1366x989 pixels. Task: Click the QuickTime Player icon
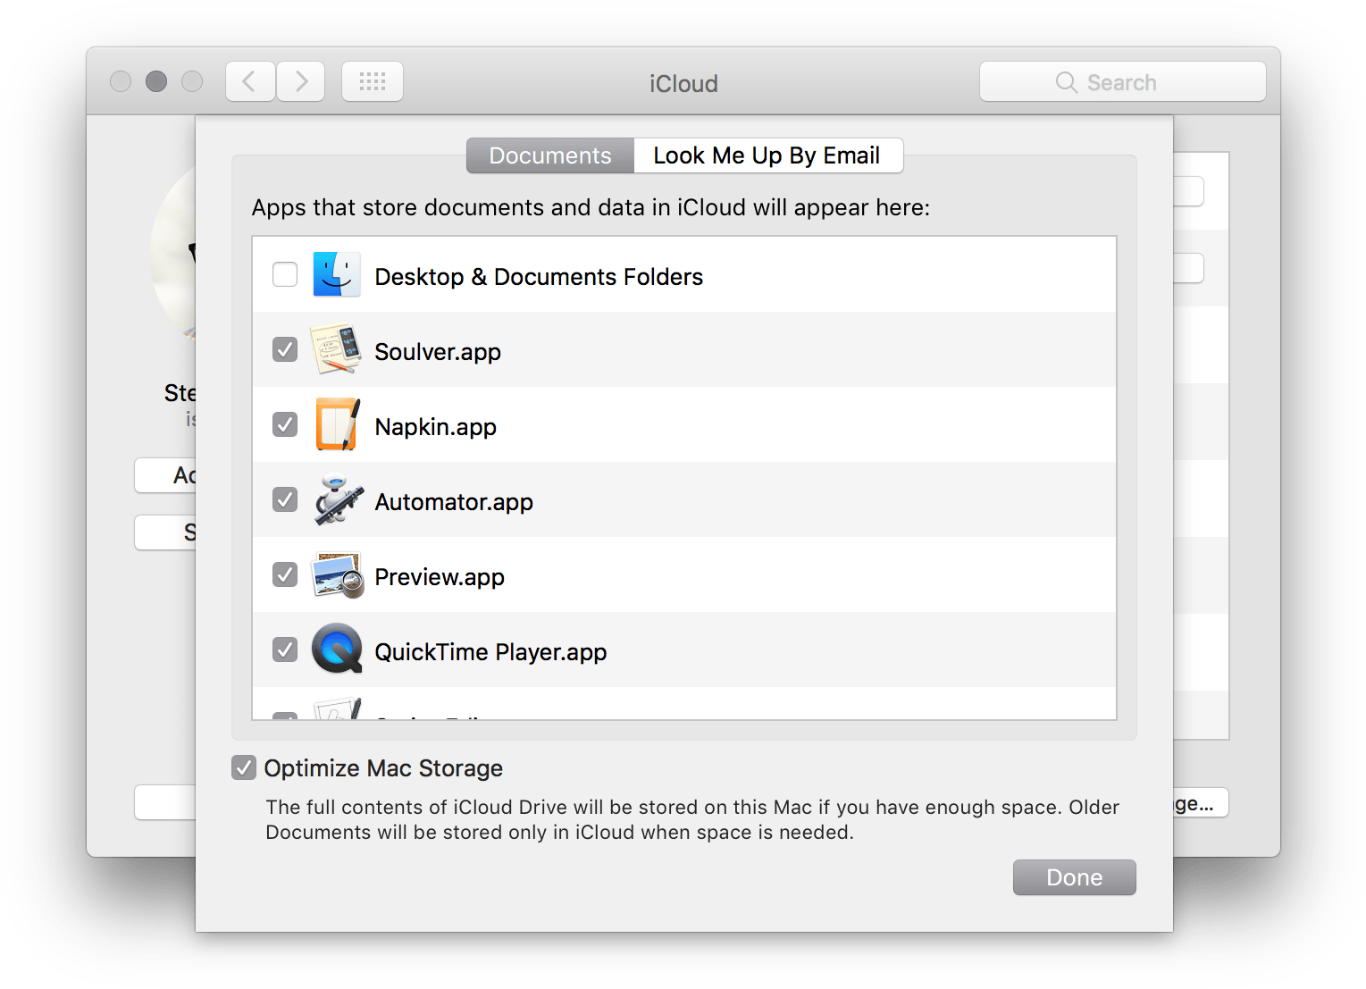click(x=337, y=649)
